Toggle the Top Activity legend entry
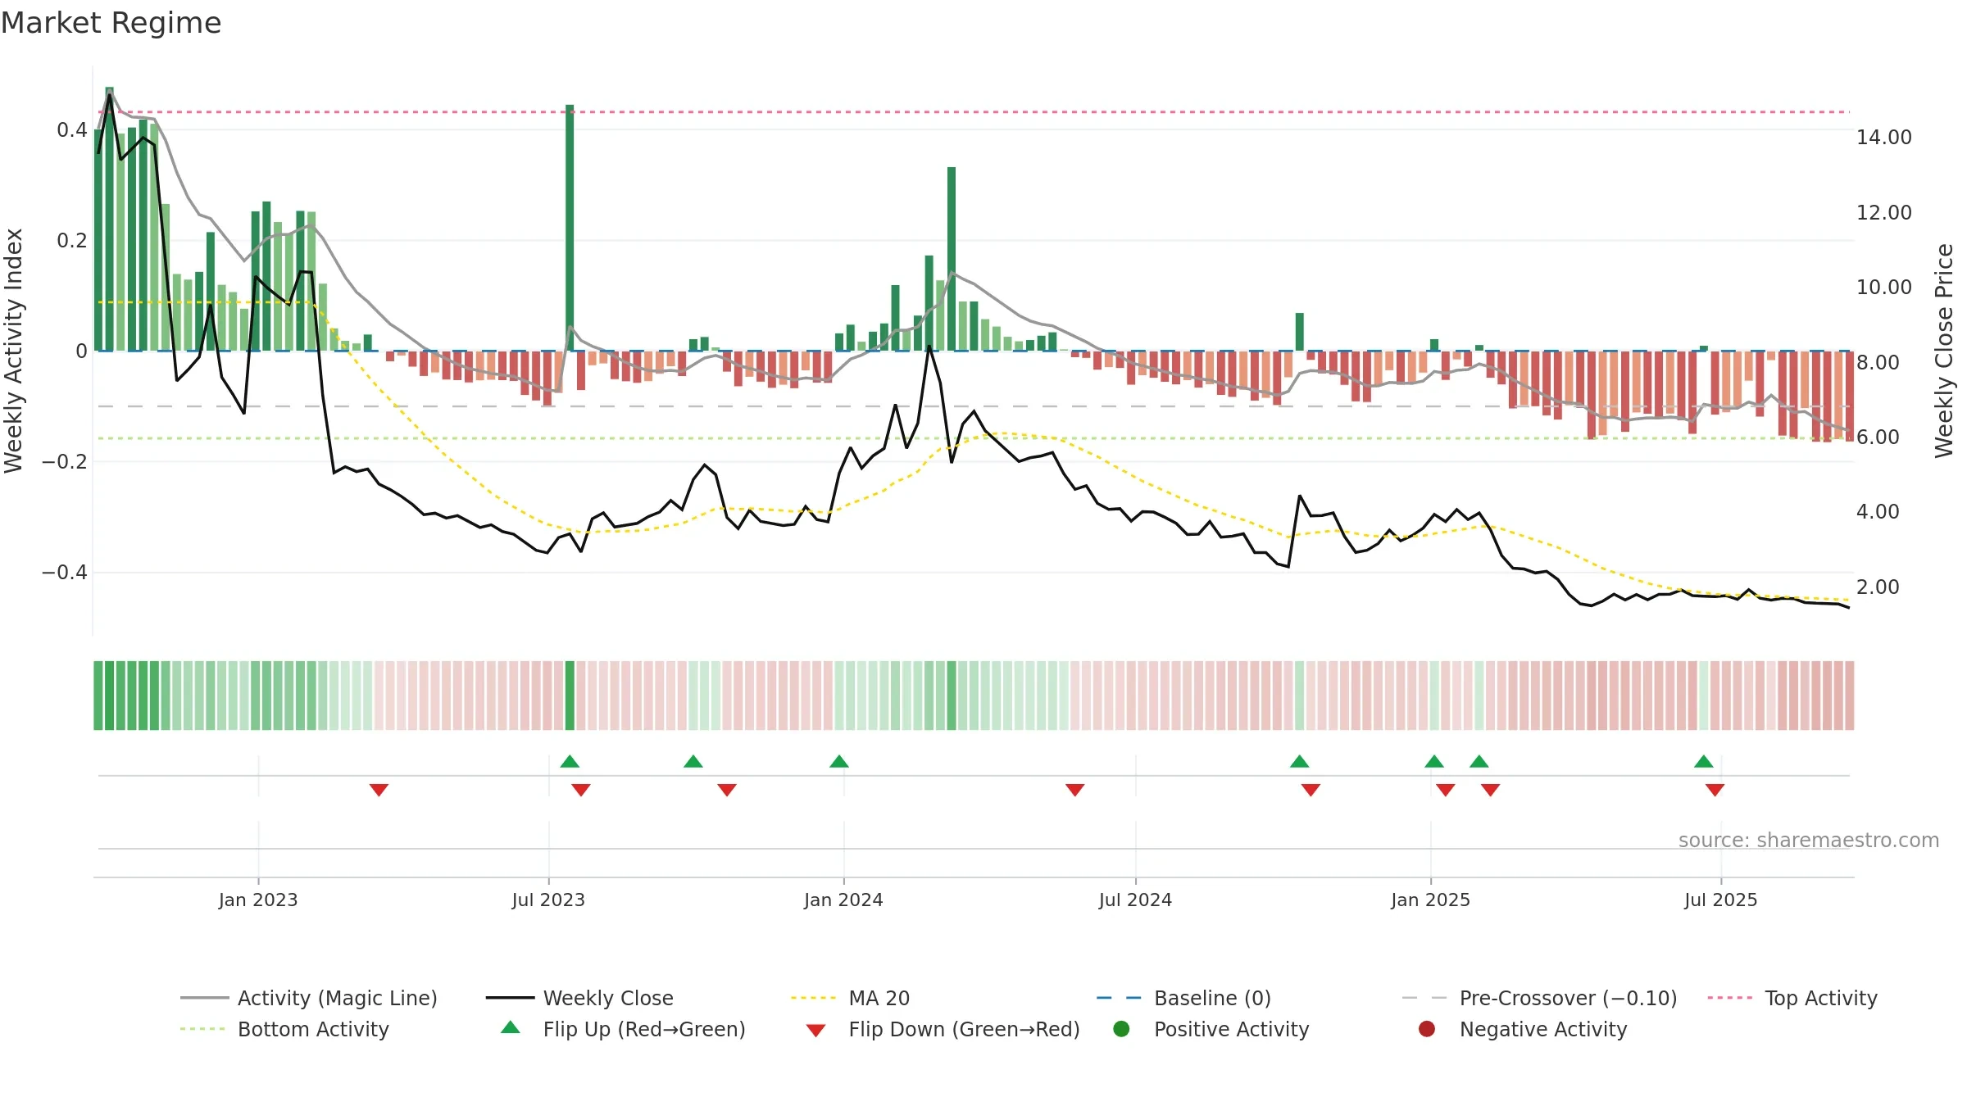 (x=1792, y=998)
